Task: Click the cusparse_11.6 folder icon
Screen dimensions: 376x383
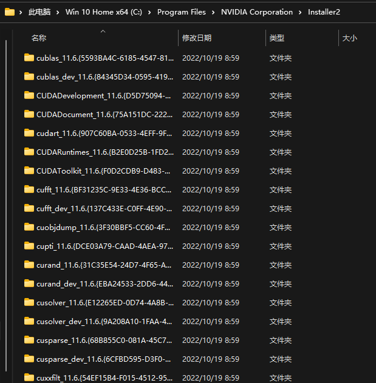Action: pos(29,340)
